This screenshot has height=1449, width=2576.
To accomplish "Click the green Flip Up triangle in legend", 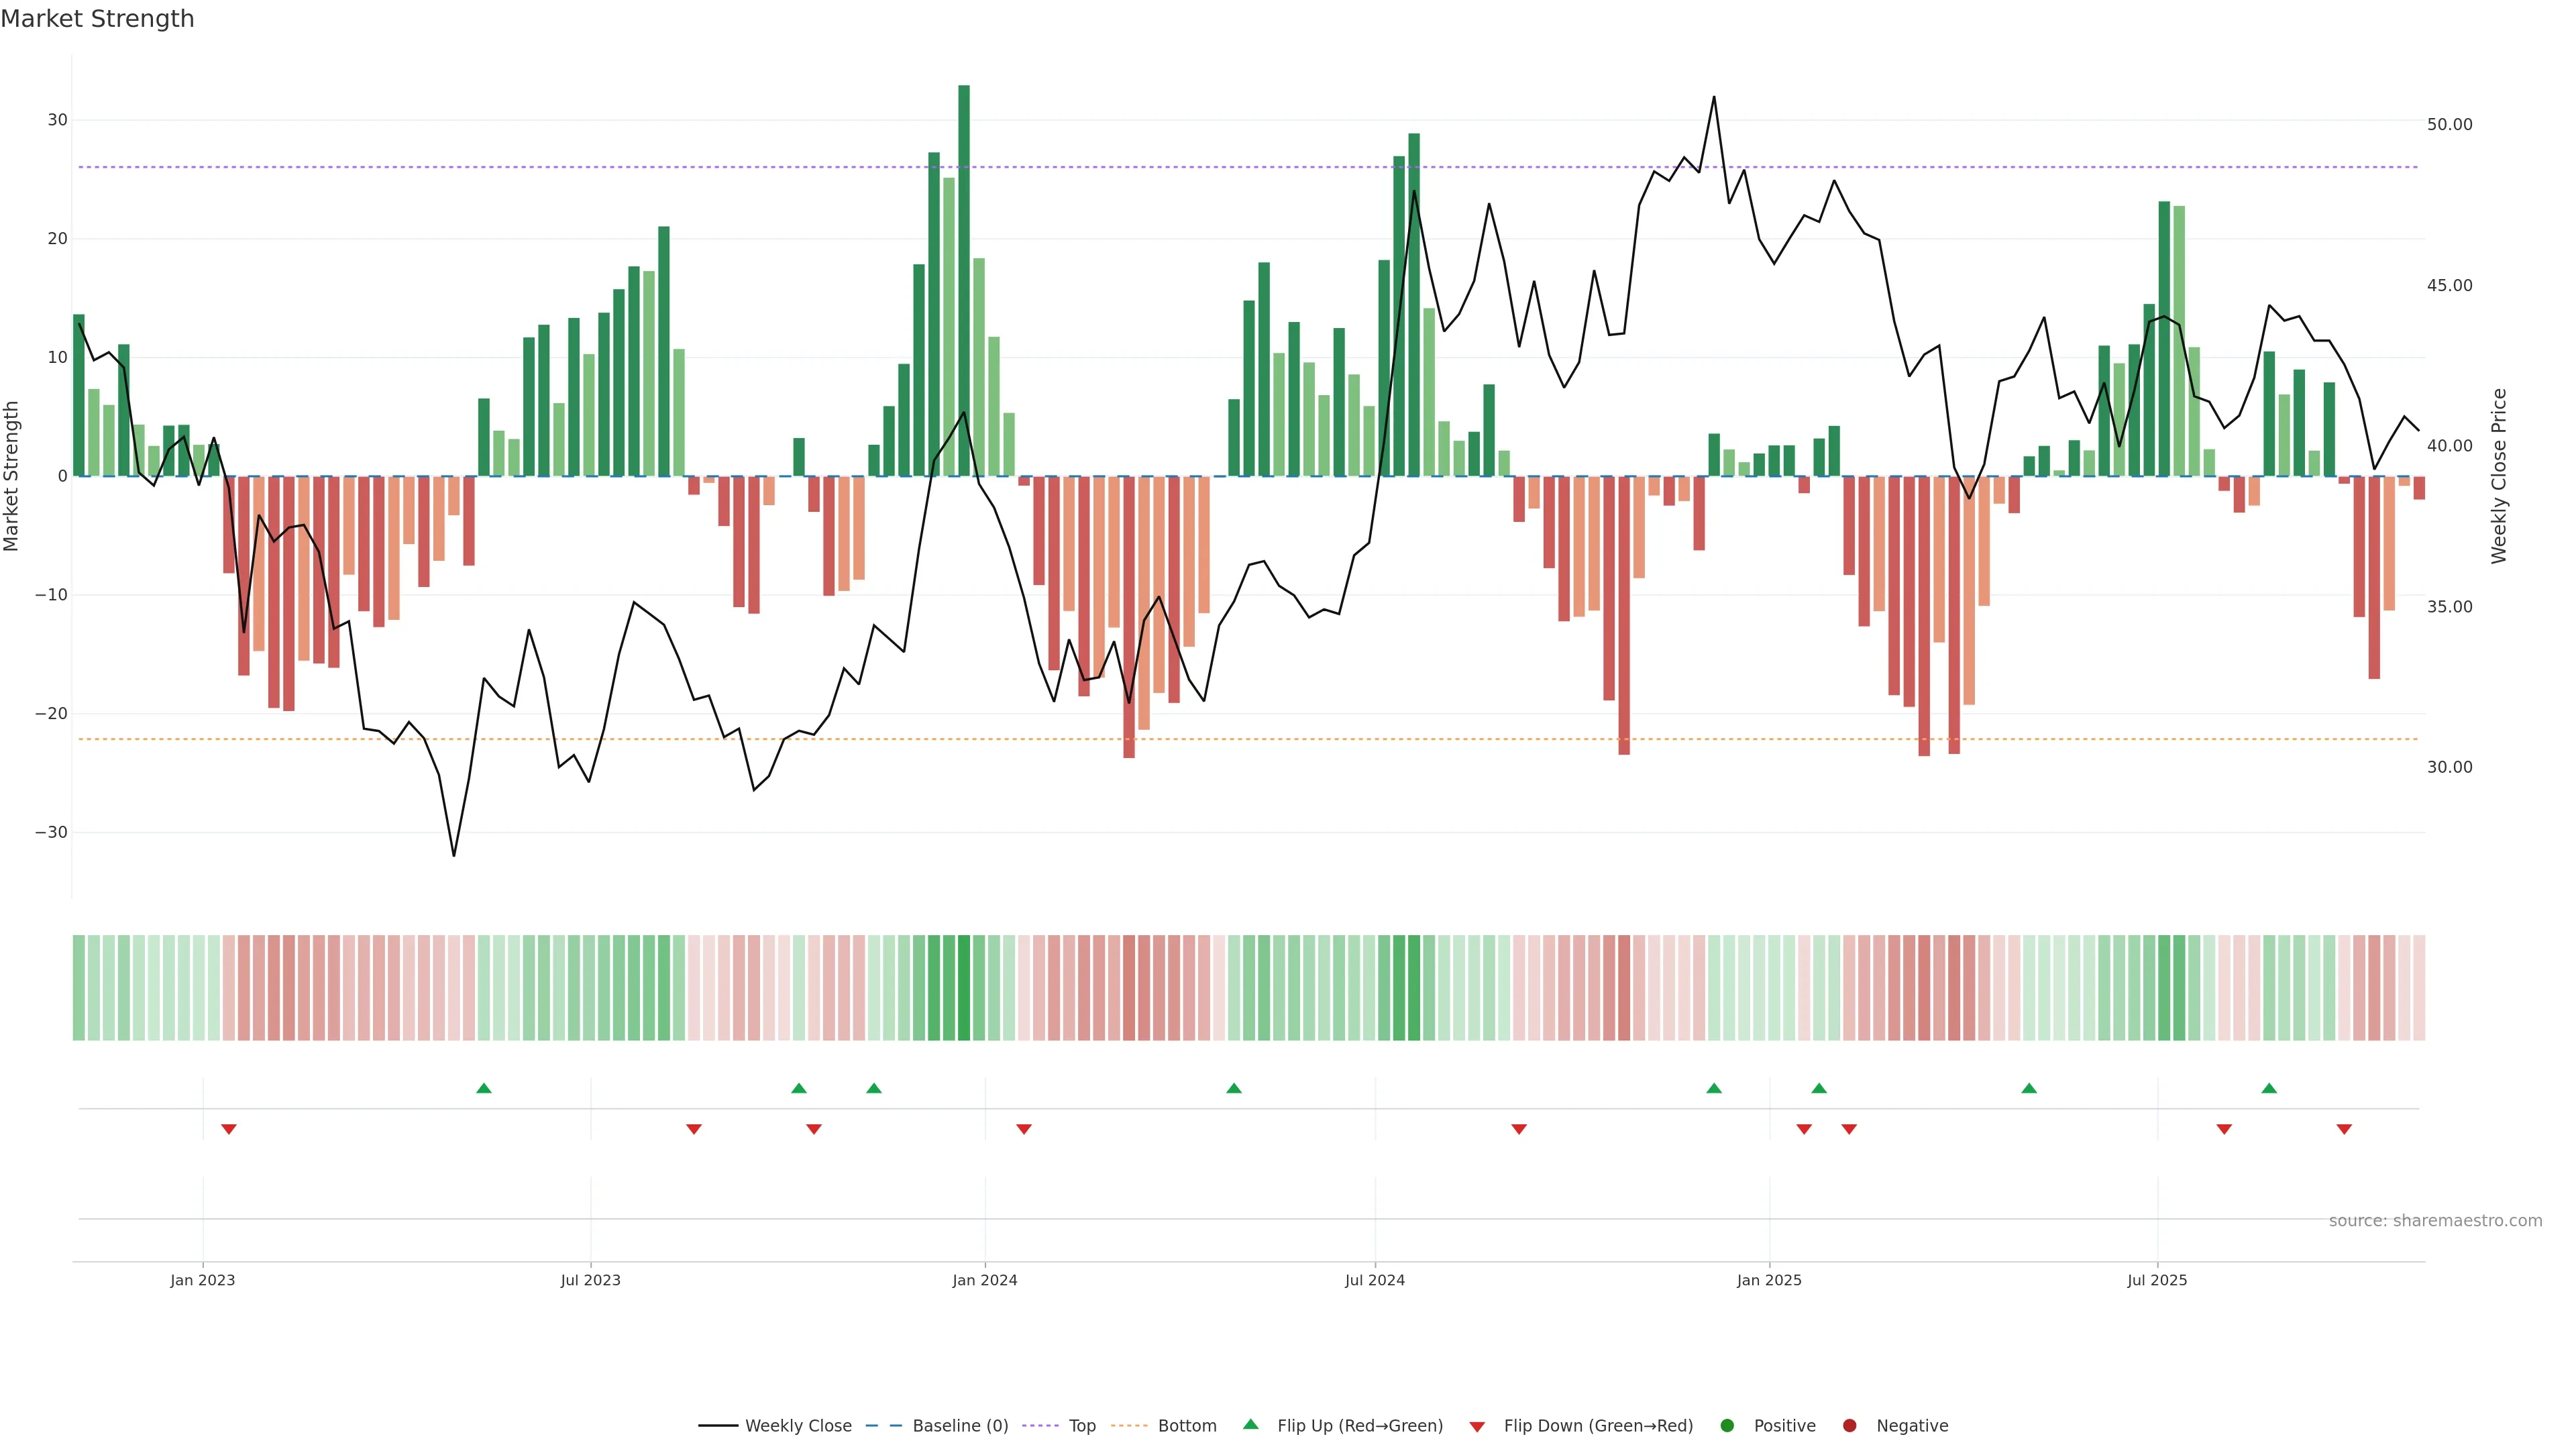I will [x=1250, y=1425].
